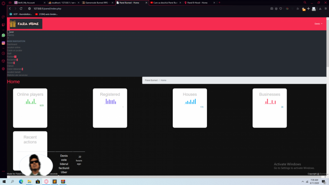
Task: Click the browser snapshot camera icon
Action: pyautogui.click(x=271, y=9)
